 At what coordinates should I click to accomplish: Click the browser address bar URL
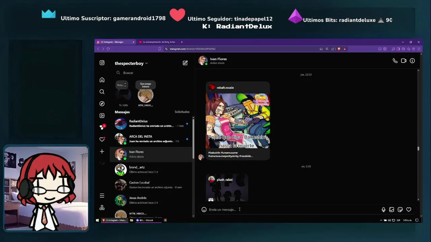(193, 49)
